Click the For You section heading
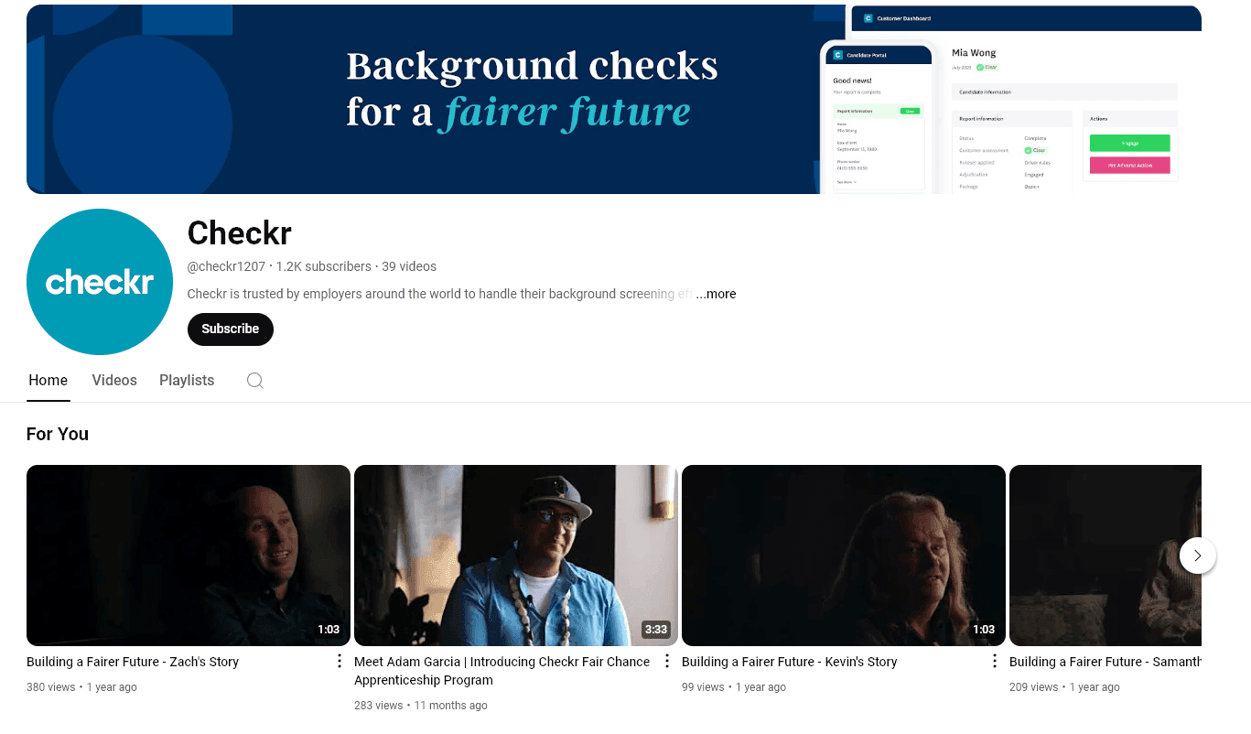Screen dimensions: 1251x734 (x=58, y=434)
